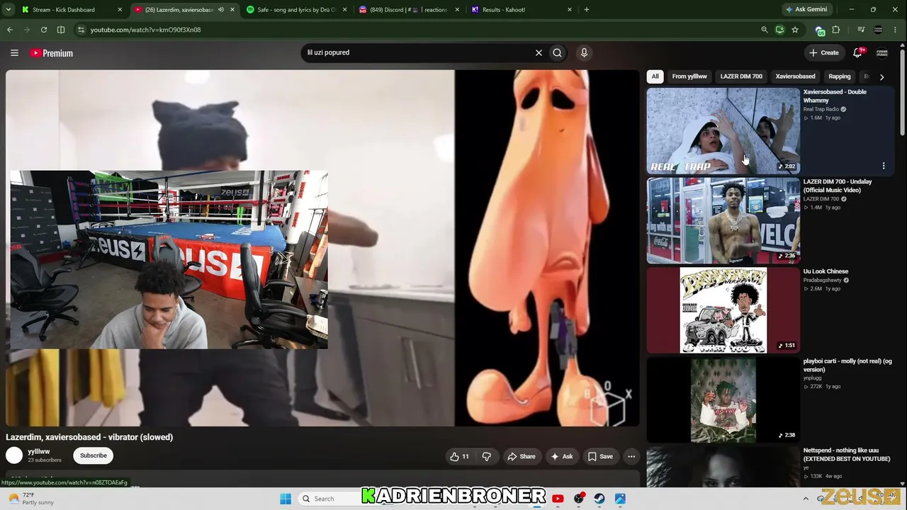Image resolution: width=907 pixels, height=510 pixels.
Task: Click the YouTube search input field
Action: click(418, 52)
